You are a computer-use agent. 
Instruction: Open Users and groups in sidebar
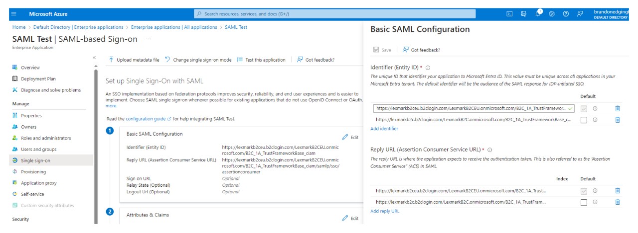(x=38, y=149)
